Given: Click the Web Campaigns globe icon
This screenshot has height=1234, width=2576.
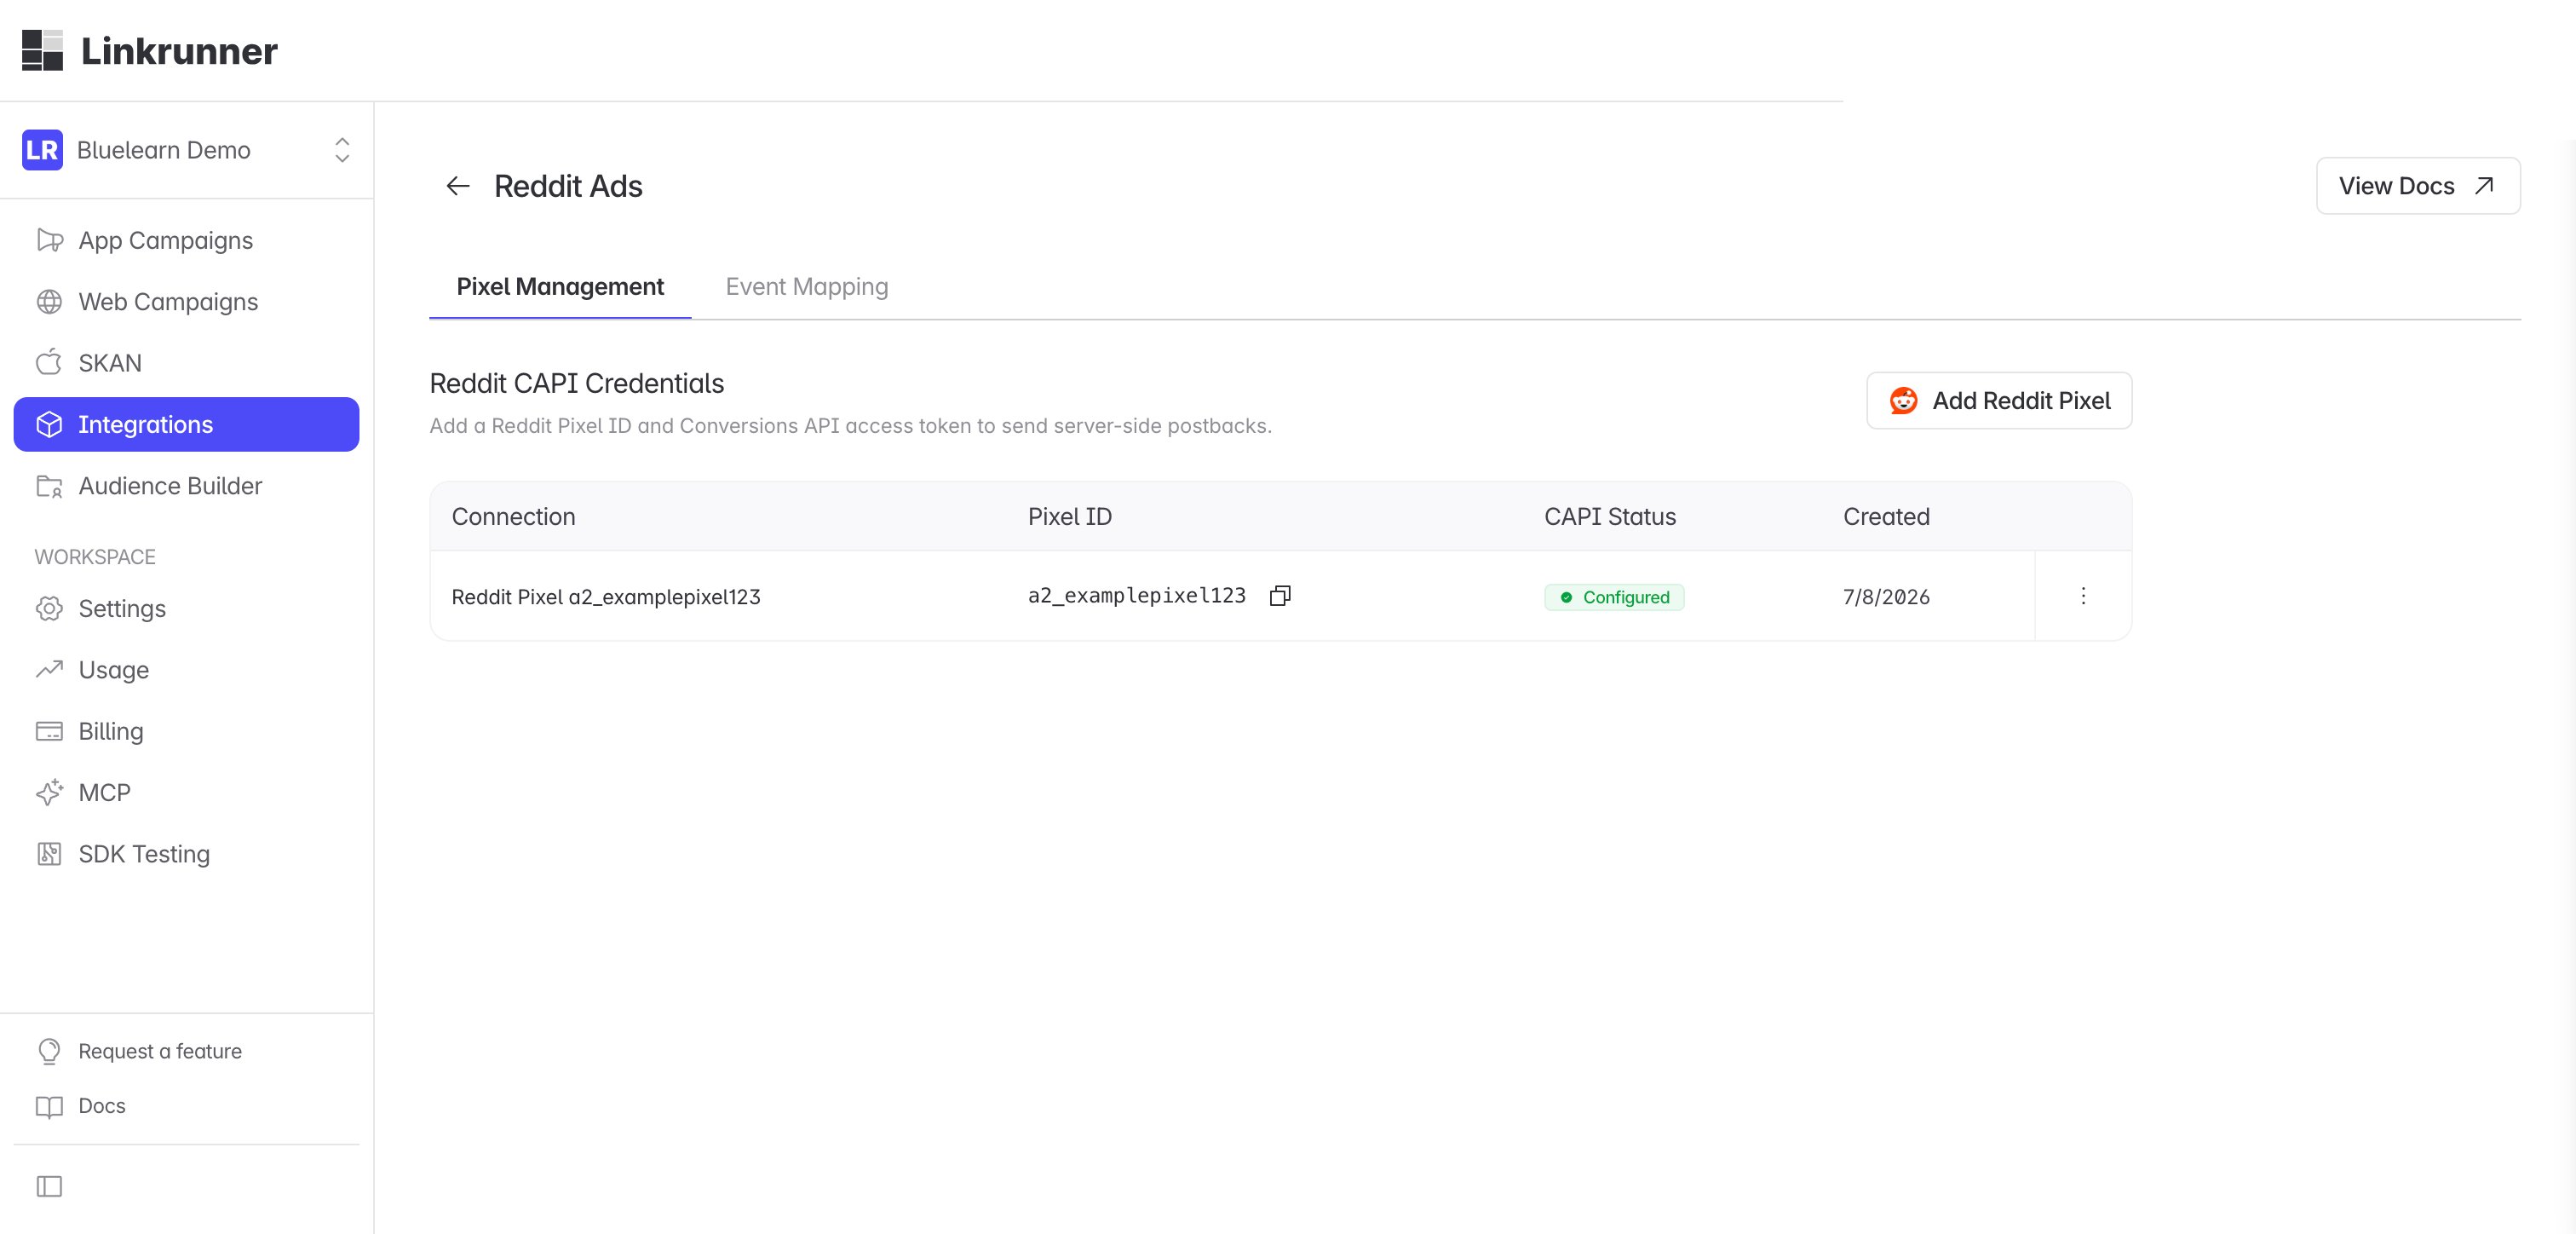Looking at the screenshot, I should [x=49, y=301].
